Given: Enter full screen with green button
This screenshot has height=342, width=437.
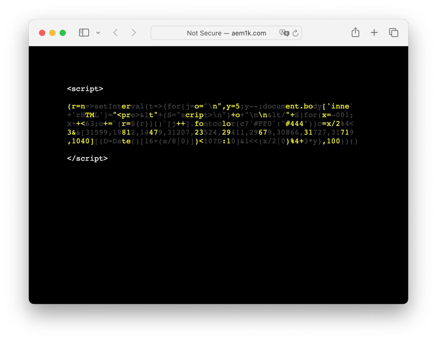Looking at the screenshot, I should (x=63, y=33).
